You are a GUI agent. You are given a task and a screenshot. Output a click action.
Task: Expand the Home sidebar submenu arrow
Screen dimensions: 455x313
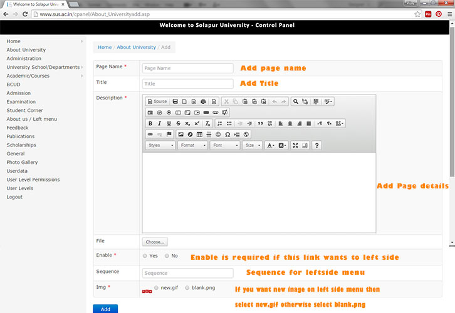[82, 41]
